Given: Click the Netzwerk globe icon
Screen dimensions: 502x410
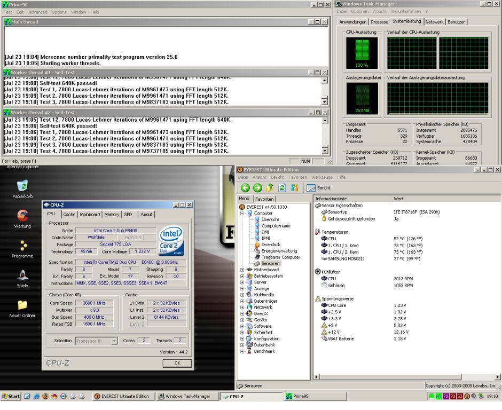Looking at the screenshot, I should [250, 307].
